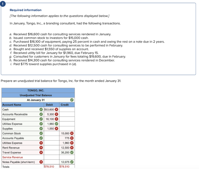Click green check next to 36,200 credit

(72, 152)
